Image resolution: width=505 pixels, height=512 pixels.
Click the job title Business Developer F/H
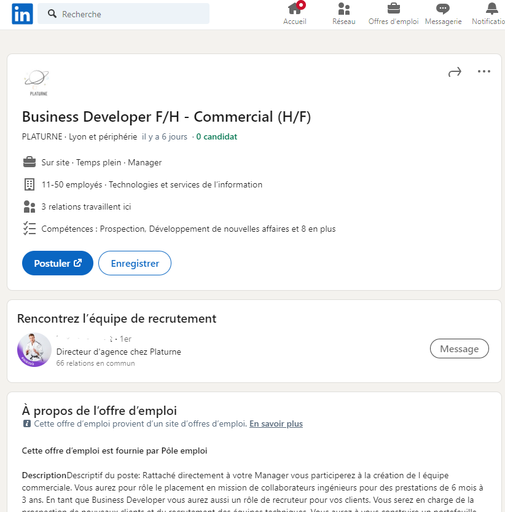click(x=166, y=117)
